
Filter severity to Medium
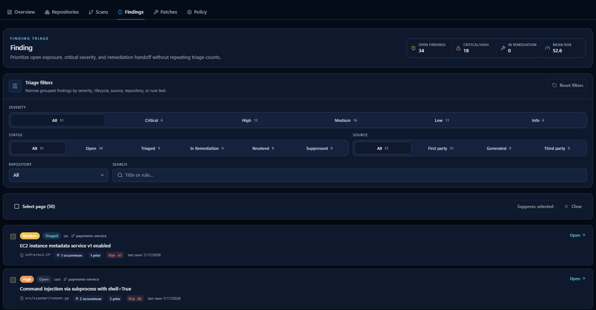tap(346, 120)
